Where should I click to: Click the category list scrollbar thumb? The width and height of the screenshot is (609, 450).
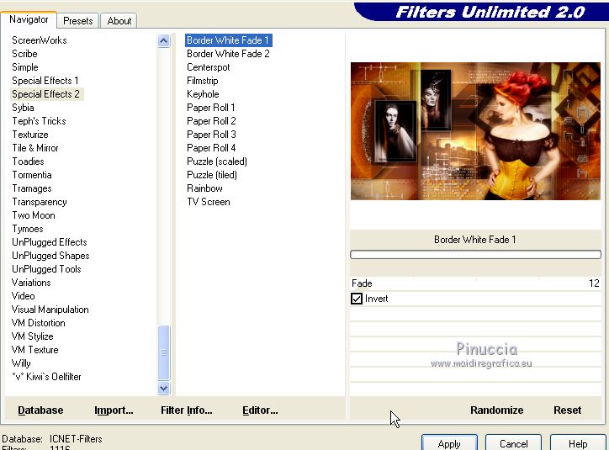click(x=163, y=352)
